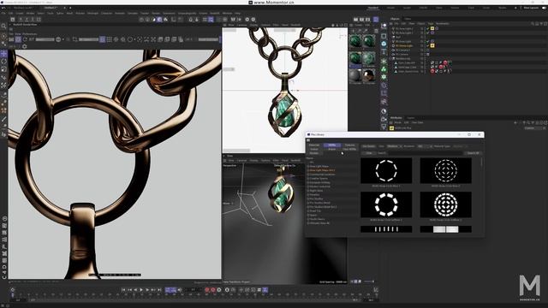Click the RenderView crop region icon
Screen dimensions: 548x308
pos(74,39)
